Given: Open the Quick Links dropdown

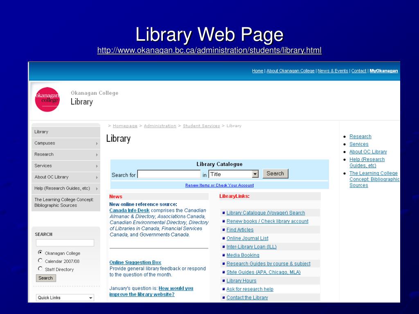Looking at the screenshot, I should tap(65, 298).
